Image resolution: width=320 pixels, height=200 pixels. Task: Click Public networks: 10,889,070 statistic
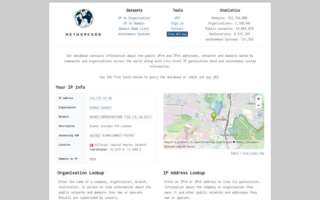[229, 28]
